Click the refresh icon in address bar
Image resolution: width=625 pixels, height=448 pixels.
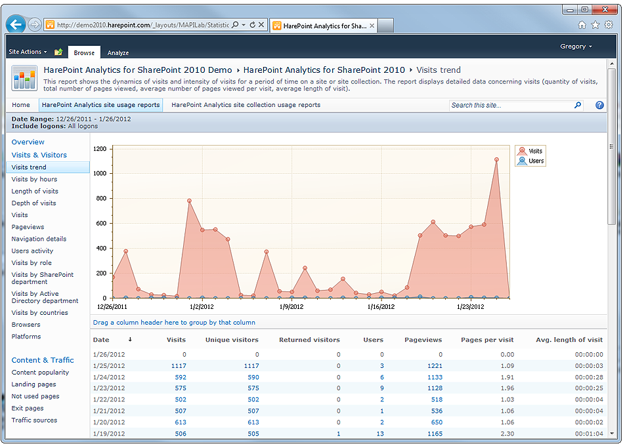(x=252, y=25)
